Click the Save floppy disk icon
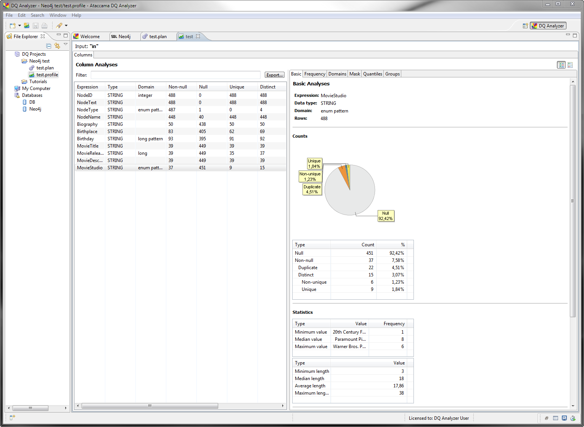The image size is (584, 427). [35, 26]
